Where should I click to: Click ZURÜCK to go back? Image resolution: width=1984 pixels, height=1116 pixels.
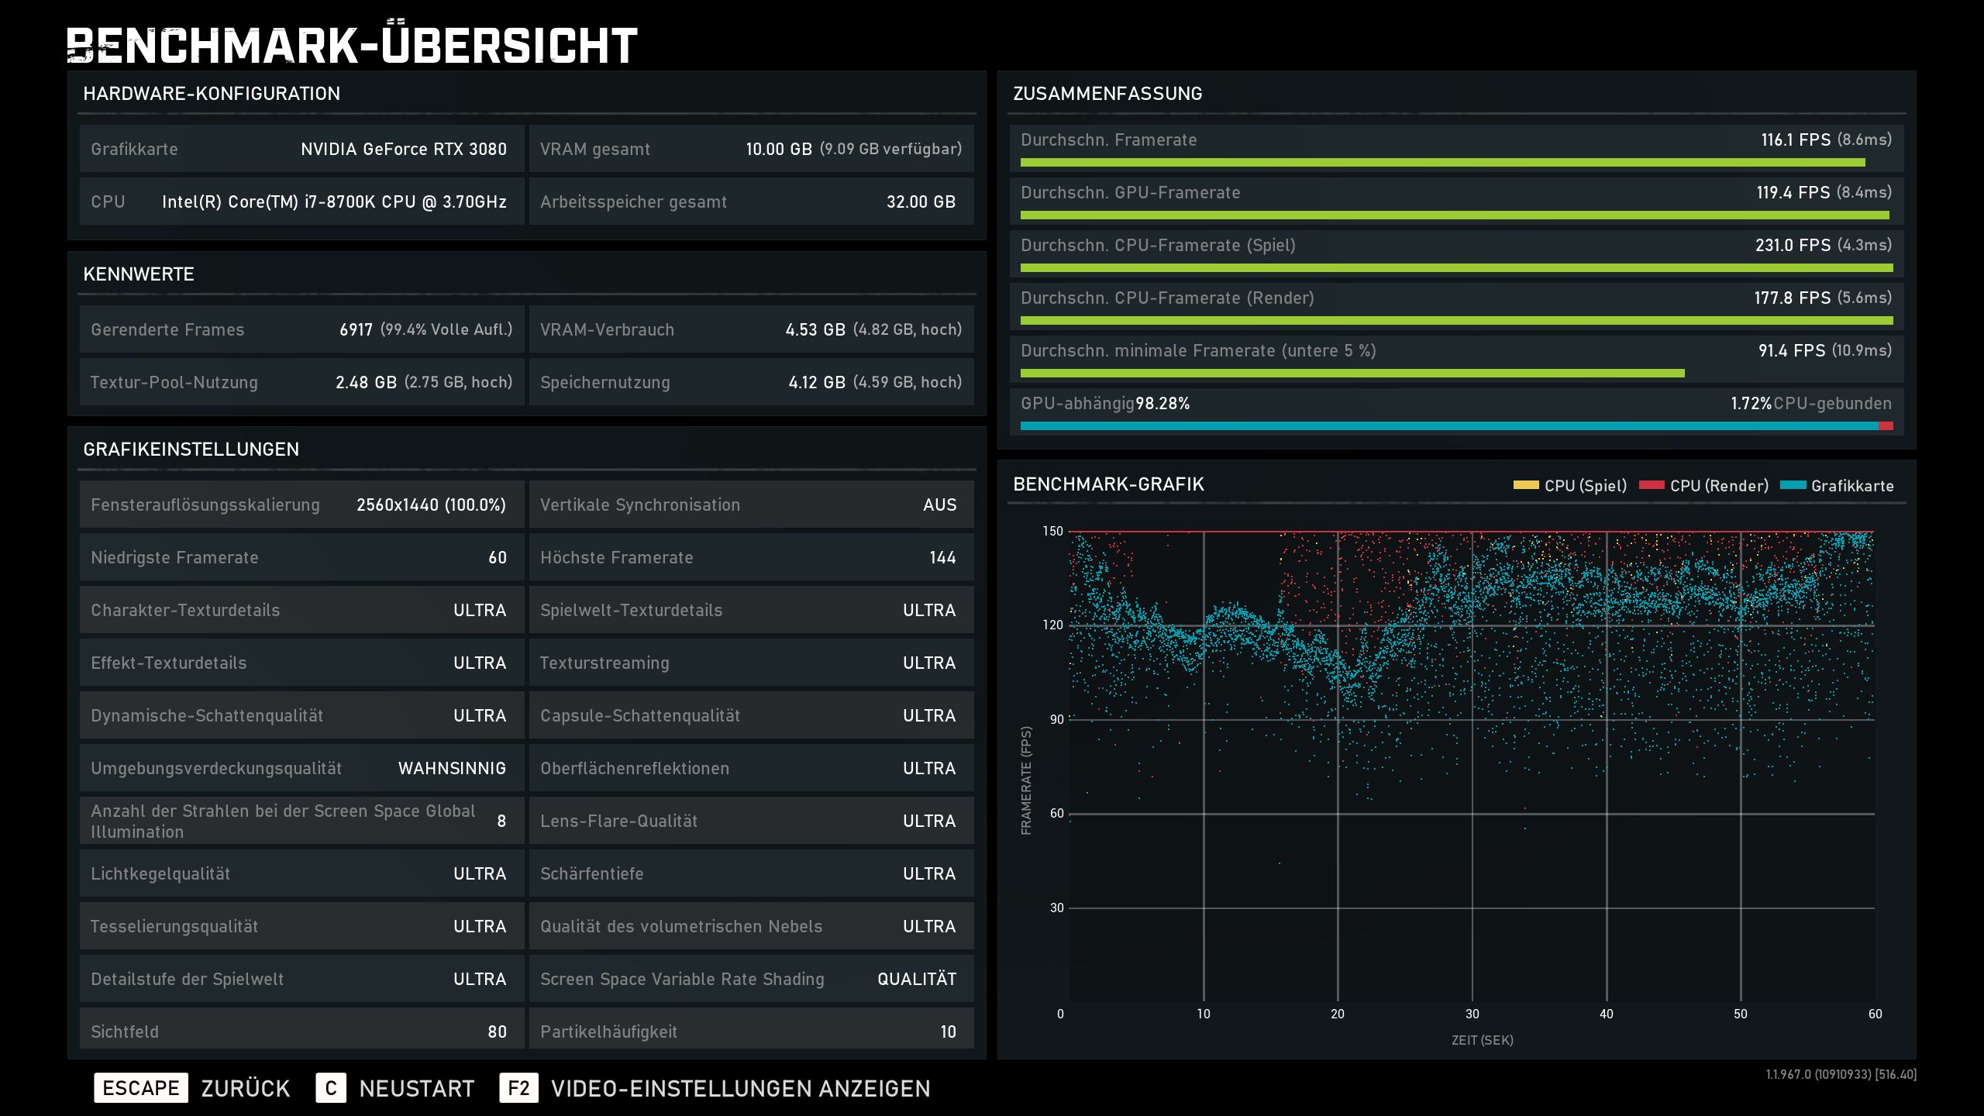[x=246, y=1088]
